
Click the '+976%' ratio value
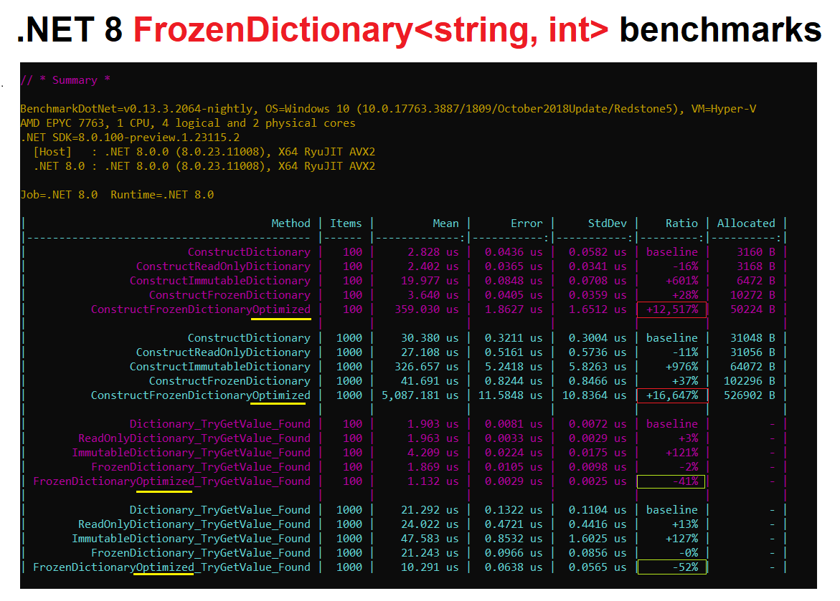coord(682,367)
